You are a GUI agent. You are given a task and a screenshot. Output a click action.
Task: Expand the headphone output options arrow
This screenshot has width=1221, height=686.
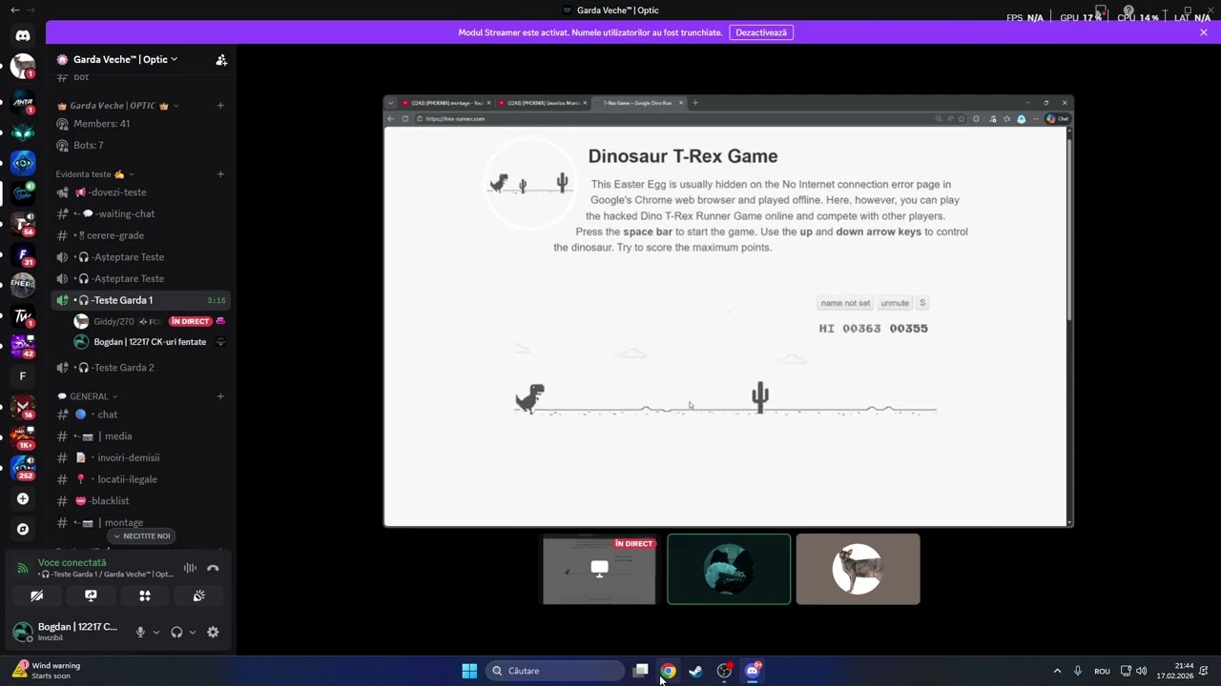(193, 632)
